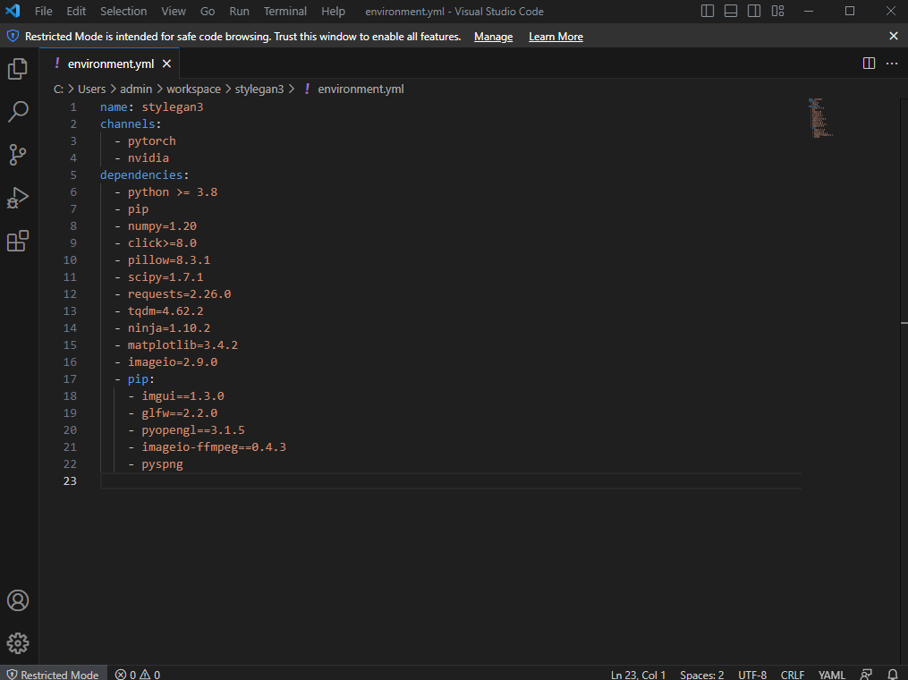Image resolution: width=908 pixels, height=680 pixels.
Task: Open the Terminal menu
Action: (x=284, y=11)
